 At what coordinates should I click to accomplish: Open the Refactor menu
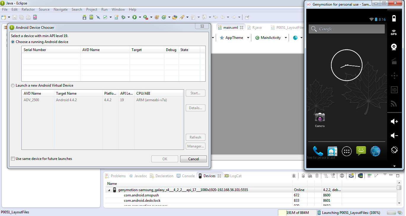(x=28, y=9)
